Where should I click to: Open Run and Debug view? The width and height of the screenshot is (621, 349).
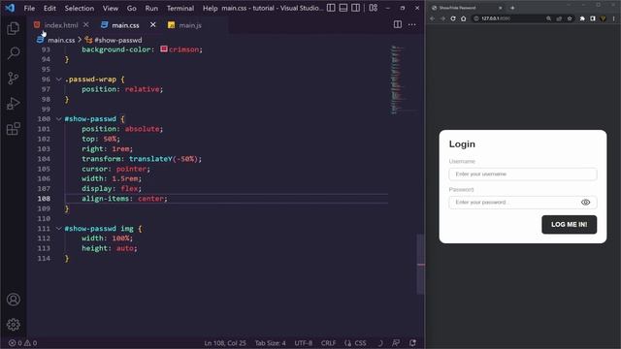coord(13,104)
